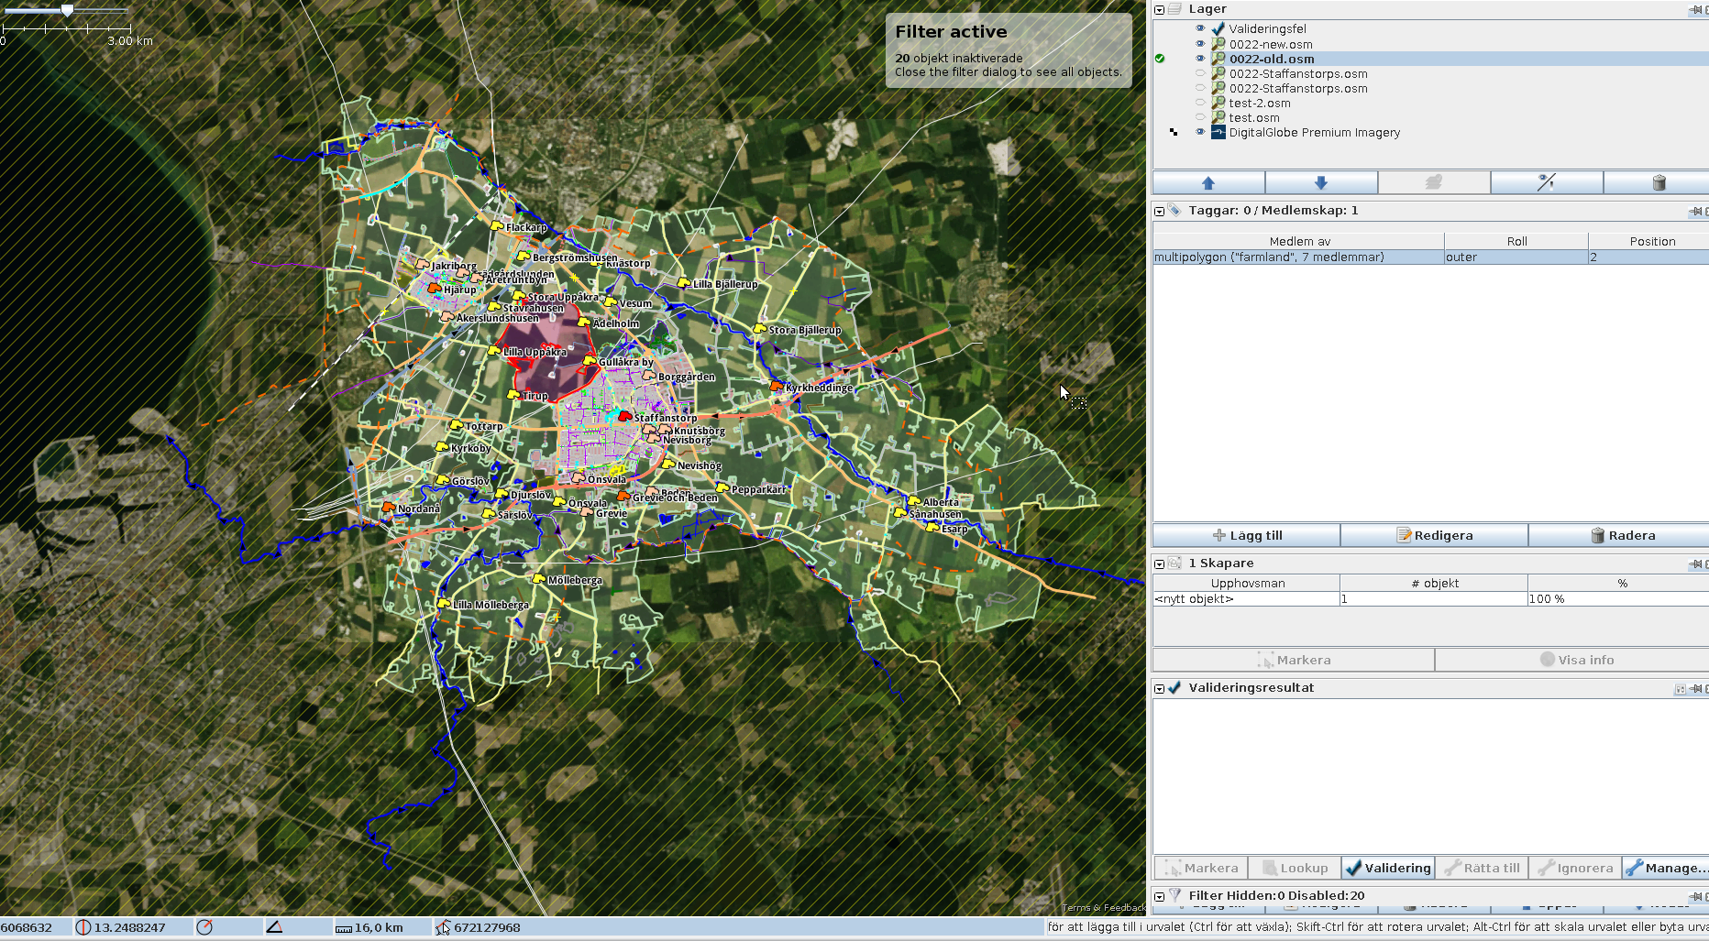This screenshot has height=941, width=1709.
Task: Collapse the Taggar / Medlemskap panel
Action: (1160, 211)
